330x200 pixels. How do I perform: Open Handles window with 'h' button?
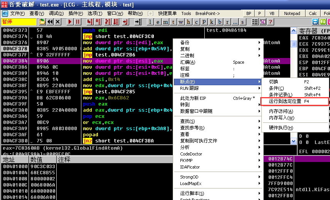[x=189, y=22]
